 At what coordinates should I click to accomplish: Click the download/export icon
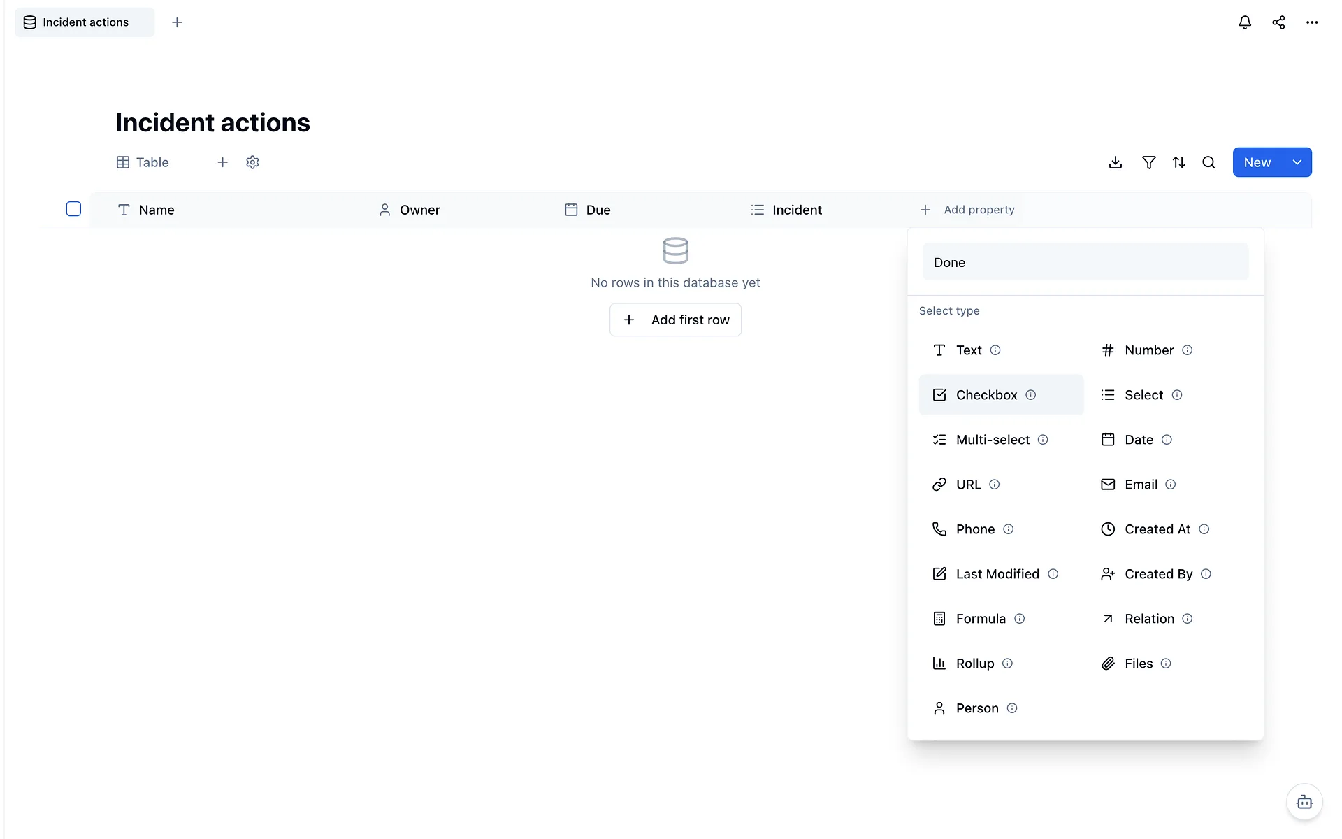tap(1116, 162)
